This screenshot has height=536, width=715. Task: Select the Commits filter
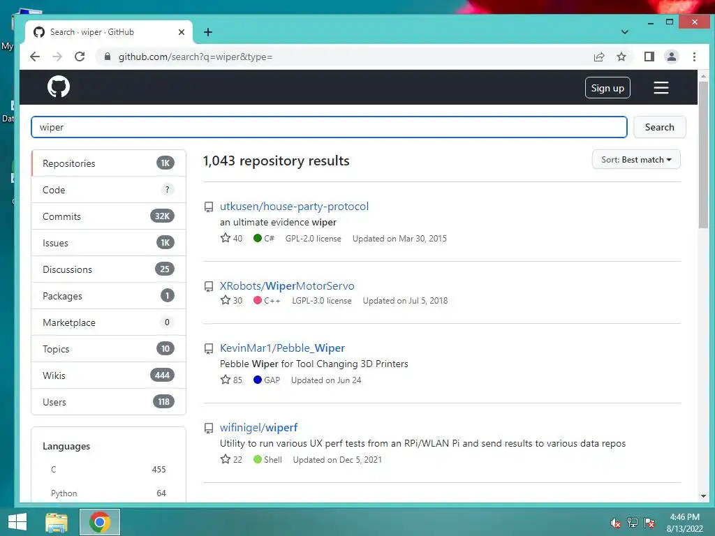point(108,216)
